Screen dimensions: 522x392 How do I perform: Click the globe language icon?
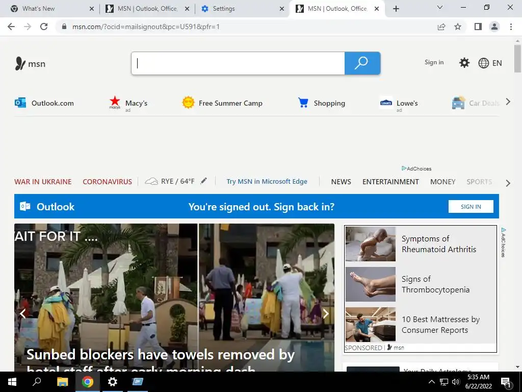coord(483,63)
